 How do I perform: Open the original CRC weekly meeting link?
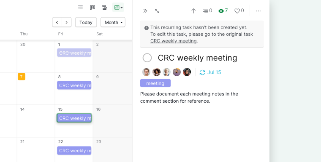click(174, 41)
